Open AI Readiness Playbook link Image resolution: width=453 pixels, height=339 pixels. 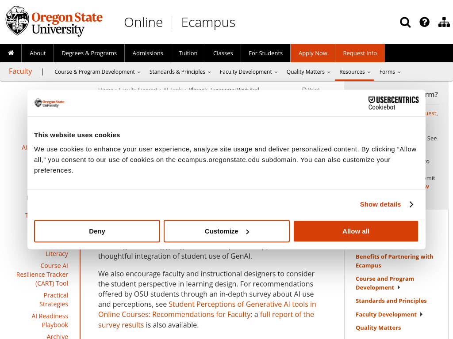click(x=50, y=320)
